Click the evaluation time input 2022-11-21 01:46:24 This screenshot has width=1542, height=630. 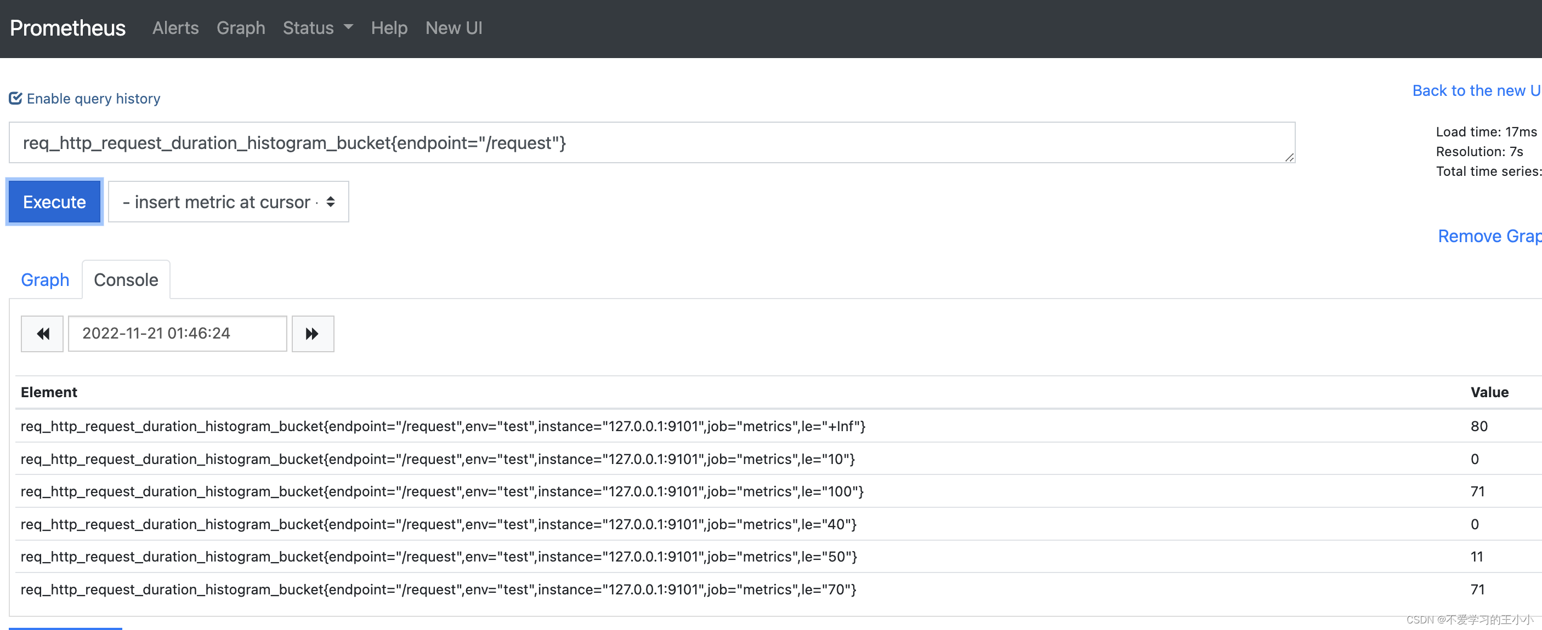pos(177,333)
